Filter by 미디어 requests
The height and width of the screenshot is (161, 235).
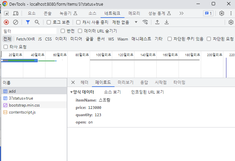point(76,39)
